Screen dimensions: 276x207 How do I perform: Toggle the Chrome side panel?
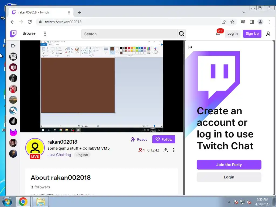click(x=252, y=22)
